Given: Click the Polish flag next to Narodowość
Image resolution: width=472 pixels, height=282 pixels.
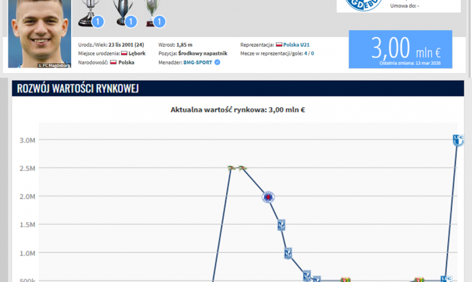Looking at the screenshot, I should pos(113,62).
